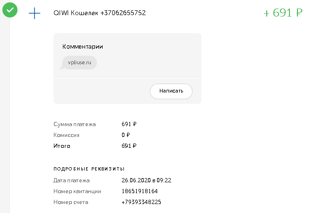Click payment date 26.06.2020 в 09:22
This screenshot has width=332, height=213.
(146, 180)
